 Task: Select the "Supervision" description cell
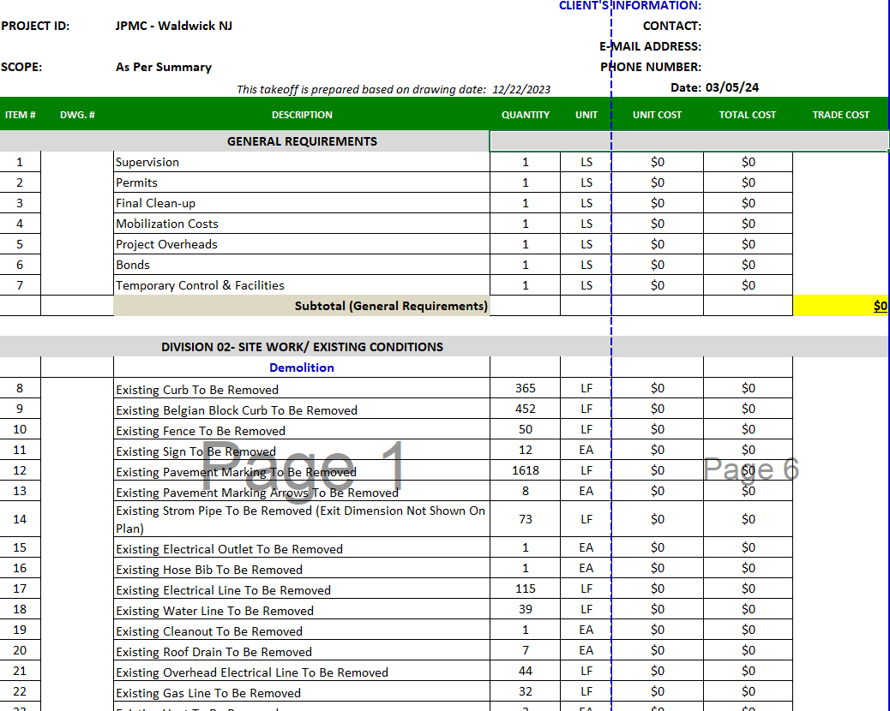pos(147,162)
